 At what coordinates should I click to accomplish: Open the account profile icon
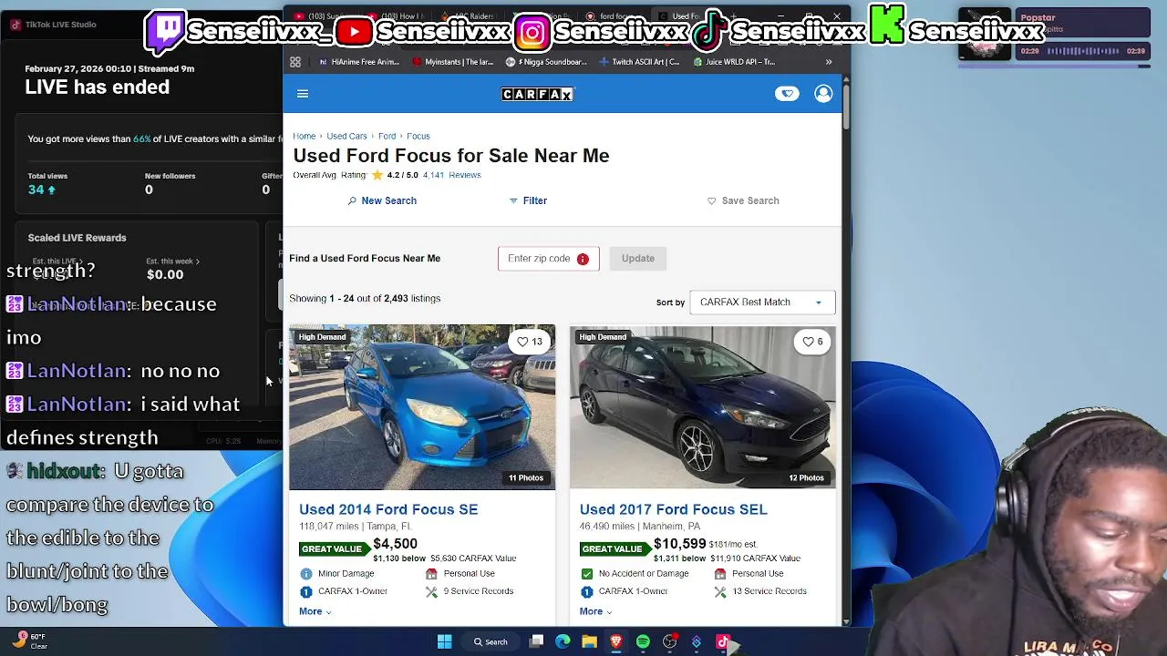tap(823, 94)
